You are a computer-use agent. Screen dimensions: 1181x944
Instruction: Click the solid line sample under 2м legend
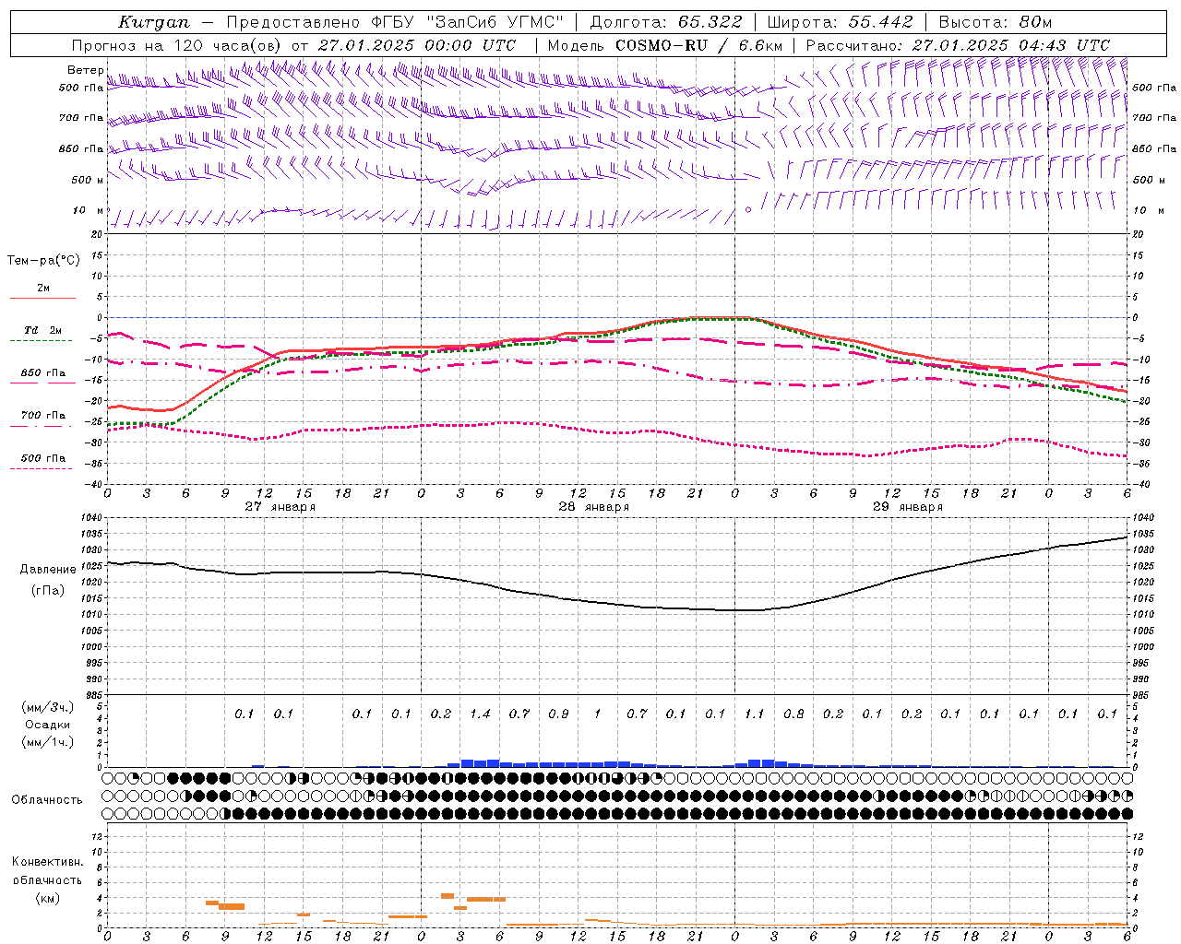pos(42,298)
